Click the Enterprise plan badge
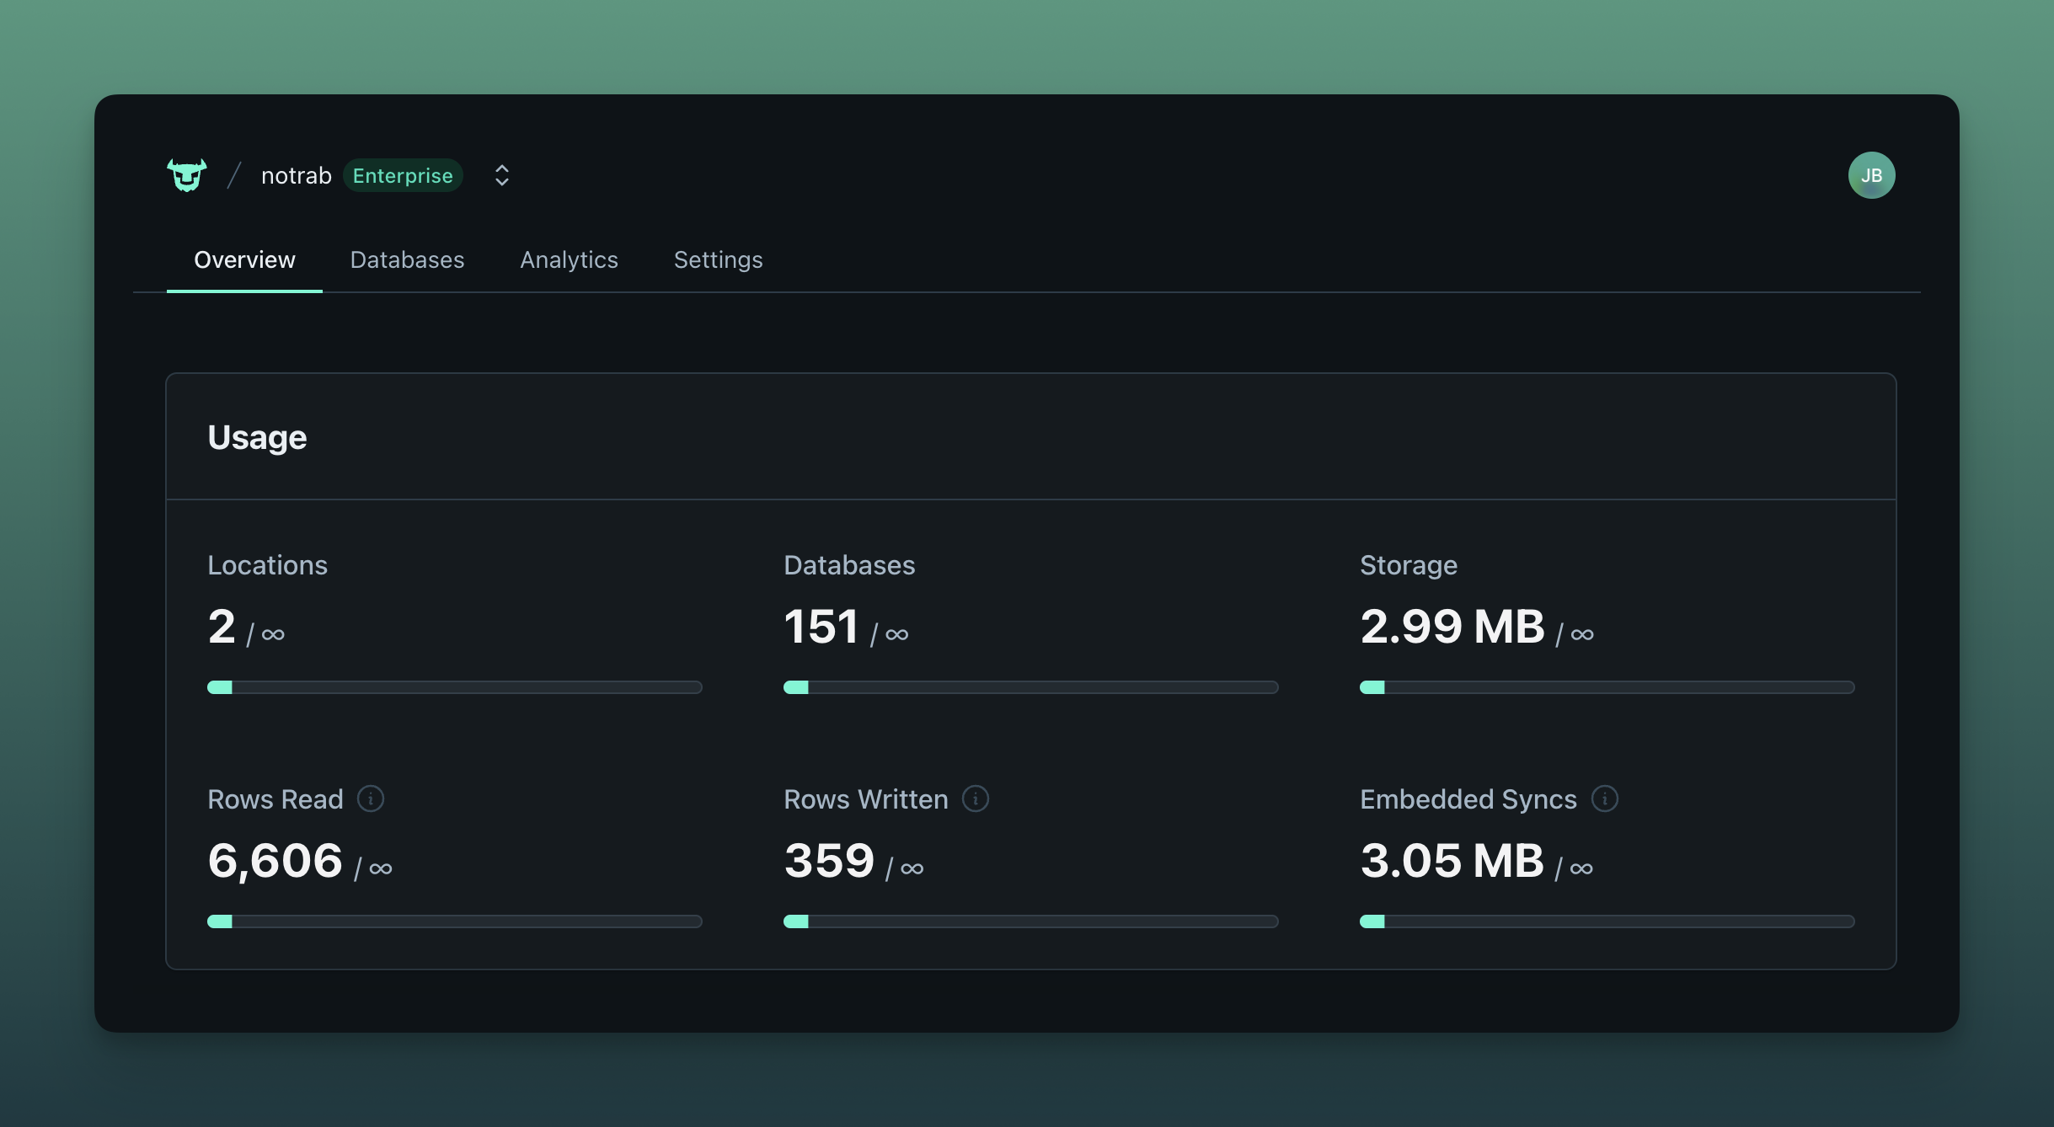The image size is (2054, 1127). pyautogui.click(x=403, y=175)
